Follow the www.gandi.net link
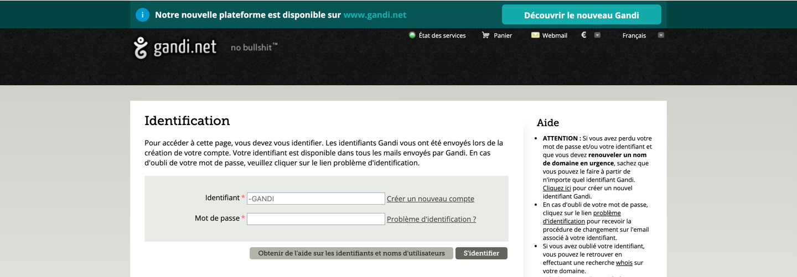 (x=375, y=15)
